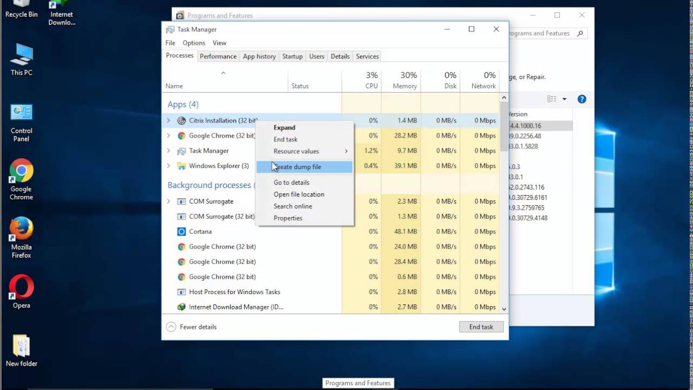This screenshot has width=693, height=390.
Task: Expand the Windows Explorer (3) group
Action: pyautogui.click(x=168, y=166)
